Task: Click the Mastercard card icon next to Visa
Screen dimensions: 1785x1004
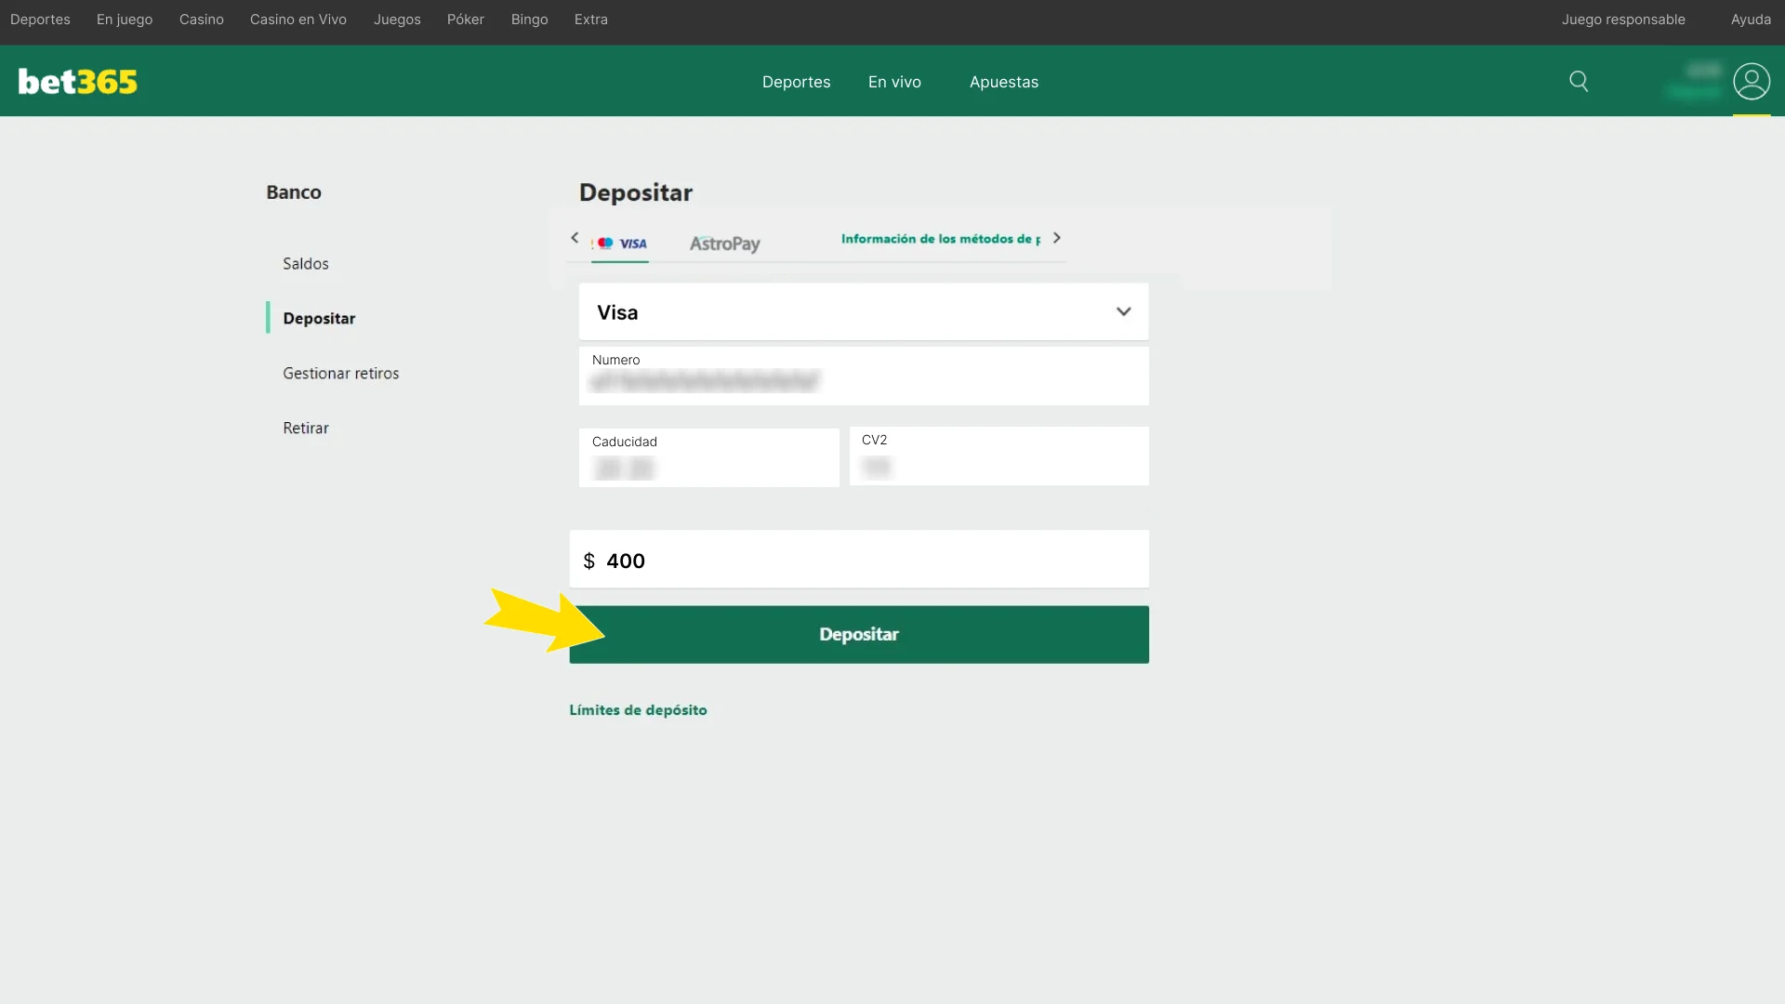Action: tap(604, 244)
